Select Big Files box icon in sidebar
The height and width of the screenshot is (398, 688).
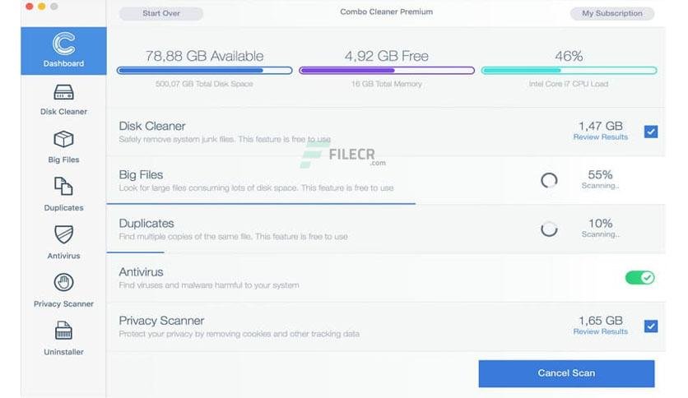pos(63,140)
